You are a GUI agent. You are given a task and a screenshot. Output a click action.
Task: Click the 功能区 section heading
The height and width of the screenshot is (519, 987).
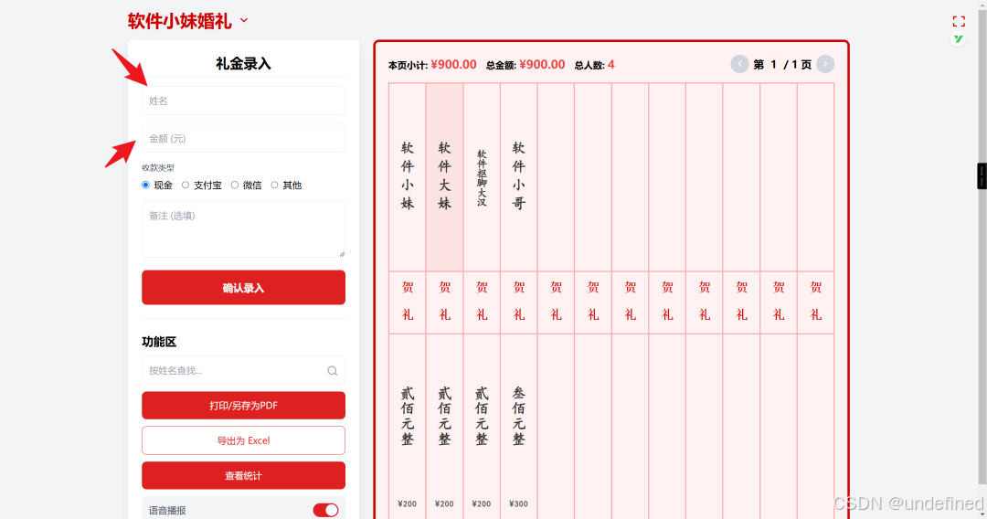[159, 342]
